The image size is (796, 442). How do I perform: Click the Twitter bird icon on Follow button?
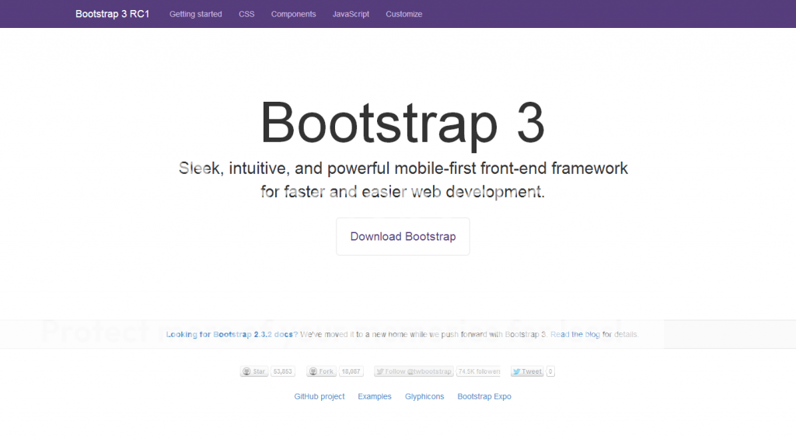pyautogui.click(x=379, y=371)
